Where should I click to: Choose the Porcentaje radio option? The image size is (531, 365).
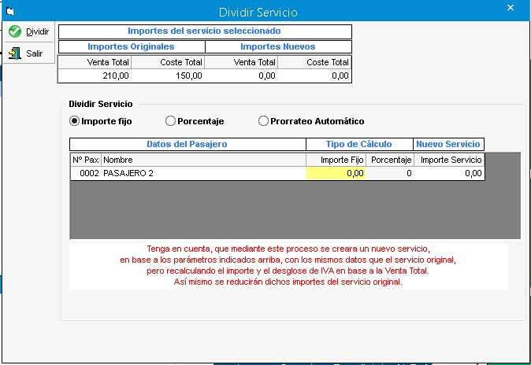170,121
